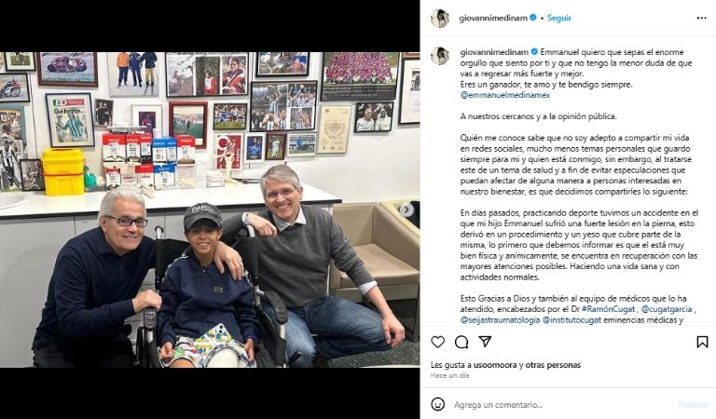
Task: Open the @seijastraumatologia mention
Action: click(500, 320)
